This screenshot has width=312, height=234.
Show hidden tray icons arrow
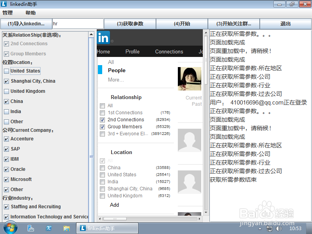coord(260,229)
